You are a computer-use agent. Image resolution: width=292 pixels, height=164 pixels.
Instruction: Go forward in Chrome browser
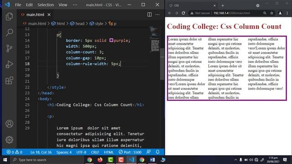tap(177, 13)
